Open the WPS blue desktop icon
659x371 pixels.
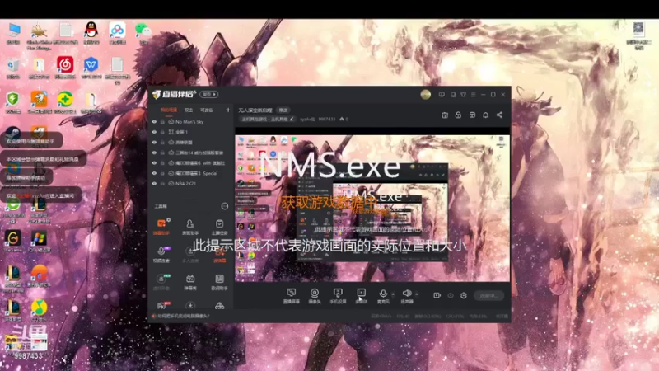(91, 68)
